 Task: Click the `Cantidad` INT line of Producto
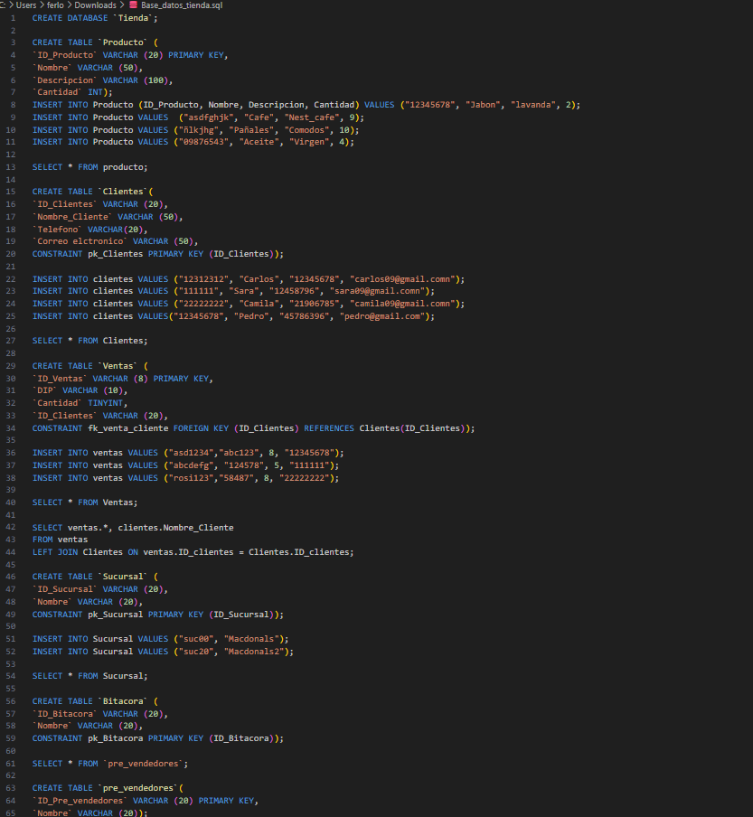click(72, 91)
